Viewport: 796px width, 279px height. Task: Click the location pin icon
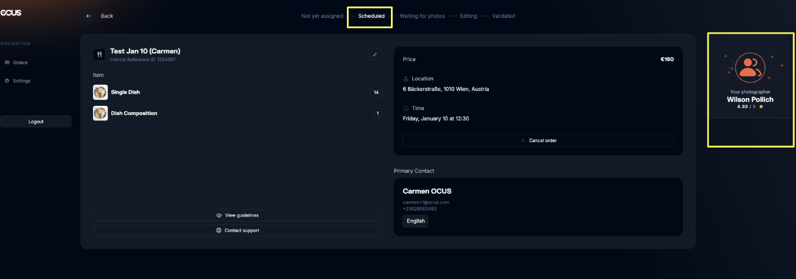pos(406,79)
